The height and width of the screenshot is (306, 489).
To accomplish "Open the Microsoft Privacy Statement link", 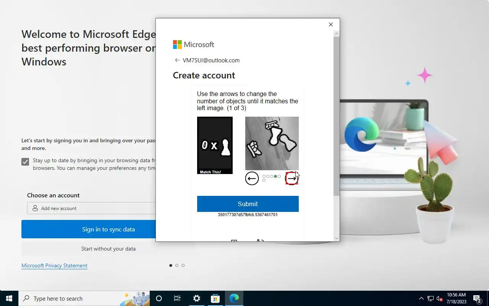I will coord(54,265).
